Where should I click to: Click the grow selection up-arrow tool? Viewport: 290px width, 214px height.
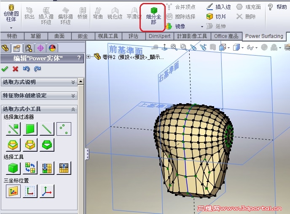[64, 168]
